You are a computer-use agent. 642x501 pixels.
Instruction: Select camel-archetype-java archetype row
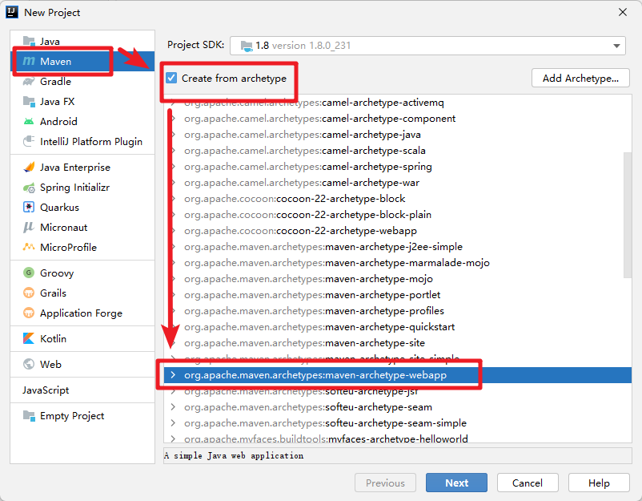click(398, 135)
